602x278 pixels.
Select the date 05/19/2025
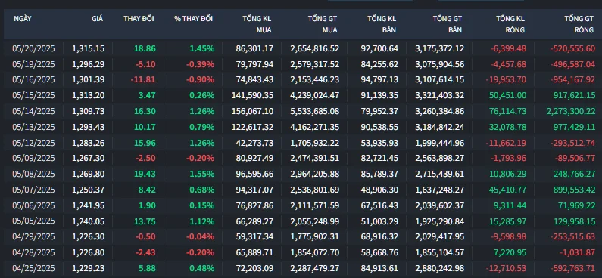pyautogui.click(x=33, y=64)
